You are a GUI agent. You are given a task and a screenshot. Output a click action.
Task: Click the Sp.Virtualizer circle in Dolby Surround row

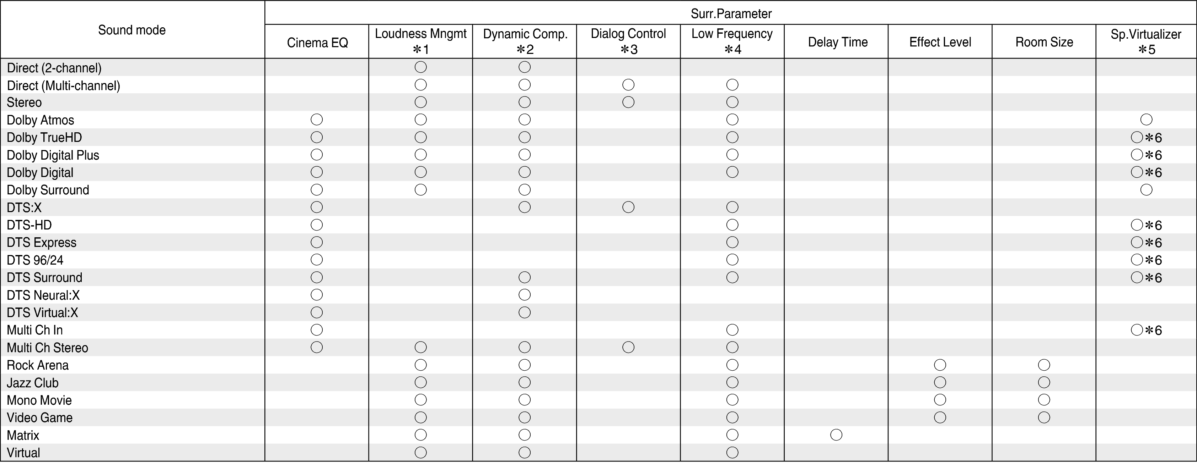[1146, 190]
